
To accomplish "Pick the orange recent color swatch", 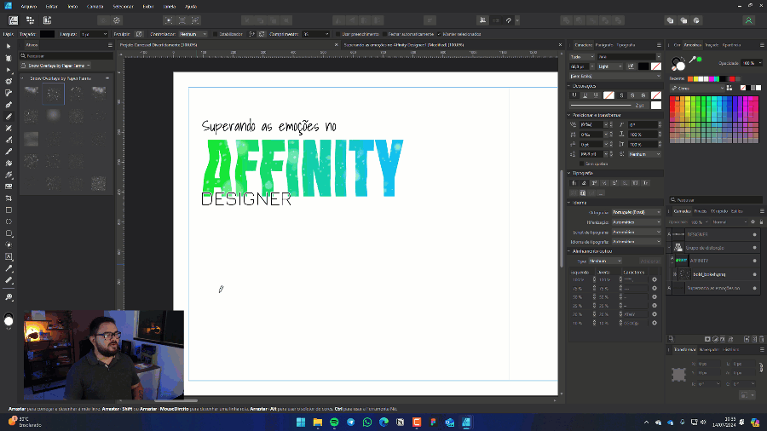I will click(690, 78).
